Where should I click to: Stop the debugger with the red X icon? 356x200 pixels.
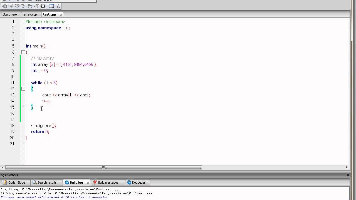pyautogui.click(x=43, y=6)
